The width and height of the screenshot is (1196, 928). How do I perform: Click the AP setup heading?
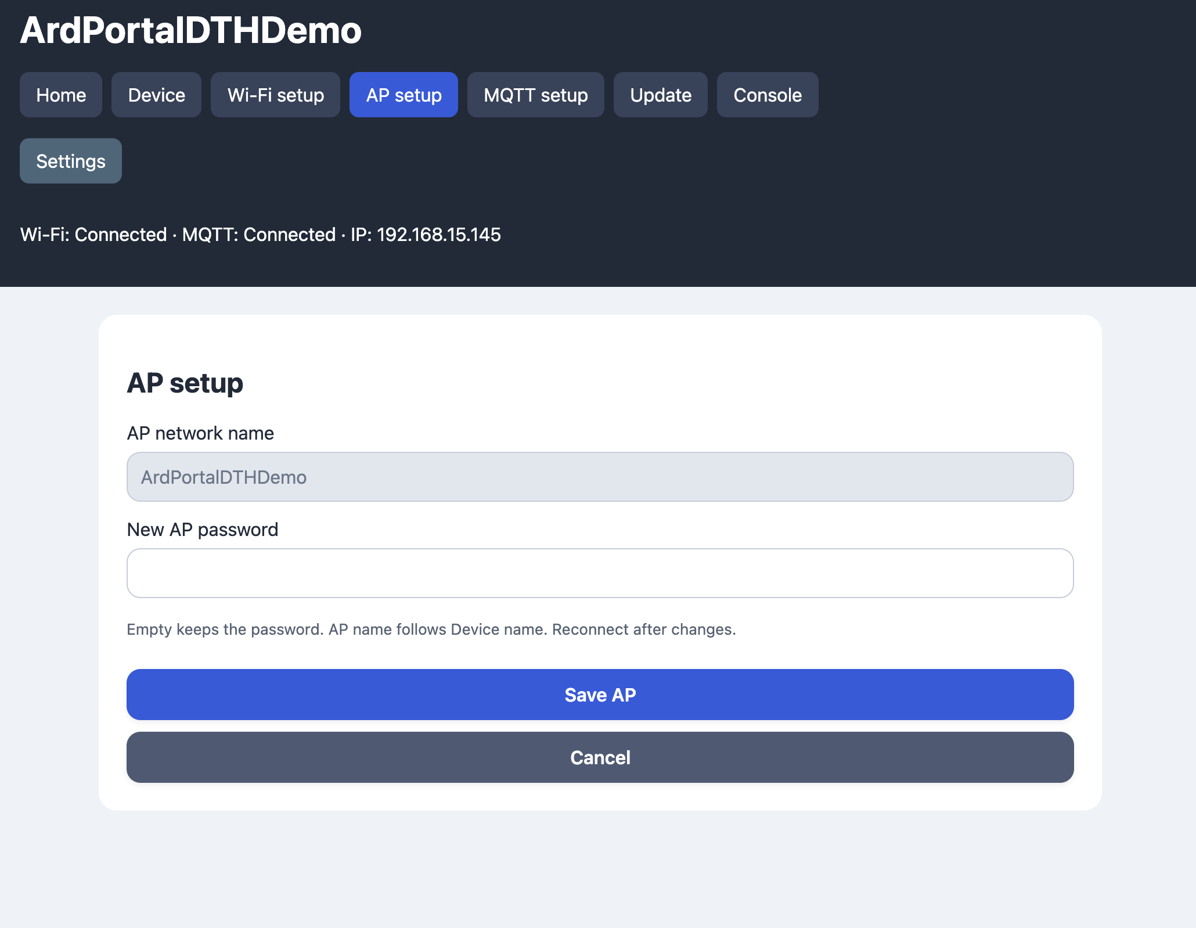pos(185,383)
